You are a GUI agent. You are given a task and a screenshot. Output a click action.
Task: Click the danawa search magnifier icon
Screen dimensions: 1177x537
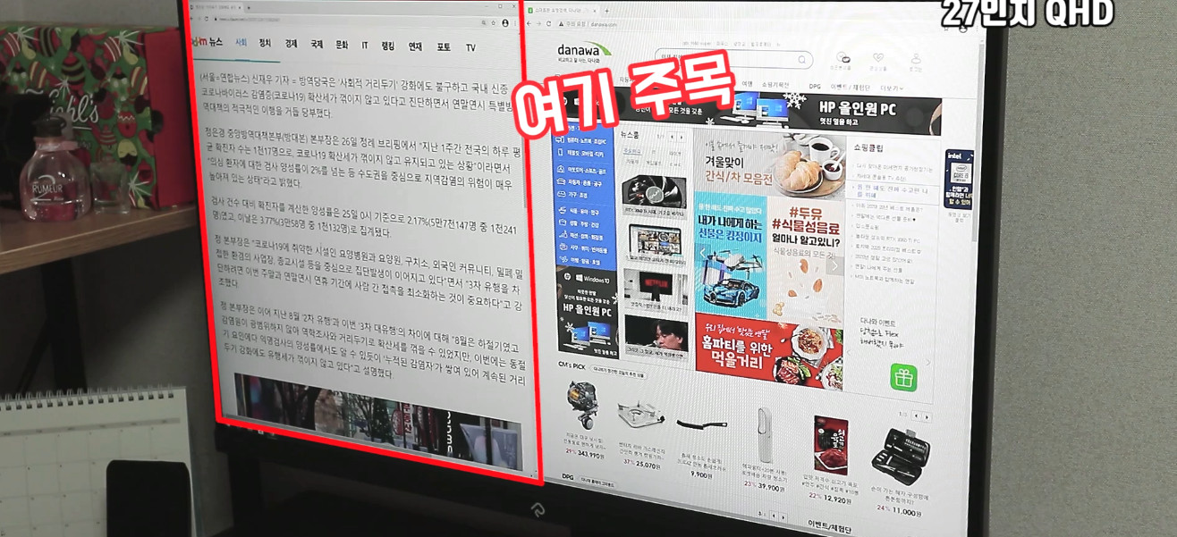802,61
